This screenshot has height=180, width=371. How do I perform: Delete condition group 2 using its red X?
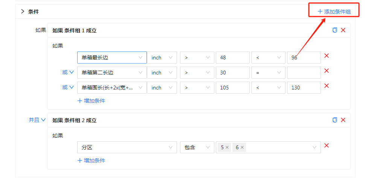coord(343,120)
